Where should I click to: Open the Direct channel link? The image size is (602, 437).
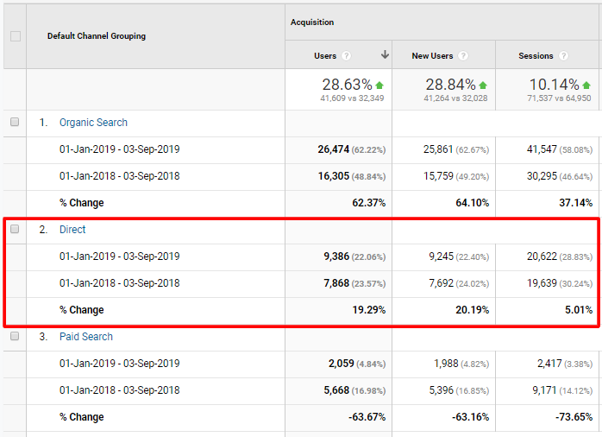pyautogui.click(x=72, y=230)
